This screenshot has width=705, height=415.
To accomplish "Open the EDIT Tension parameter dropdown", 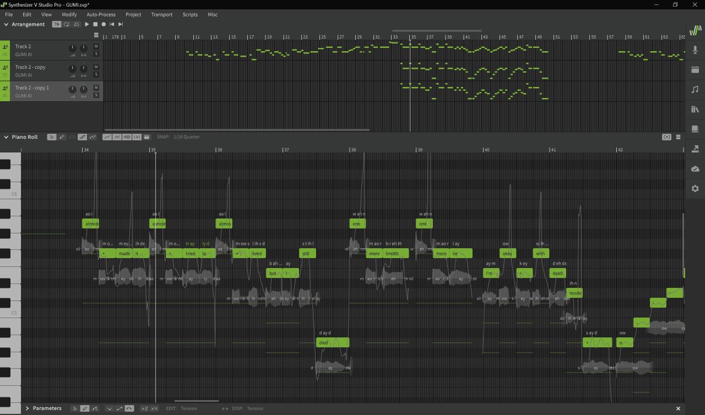I will click(182, 409).
